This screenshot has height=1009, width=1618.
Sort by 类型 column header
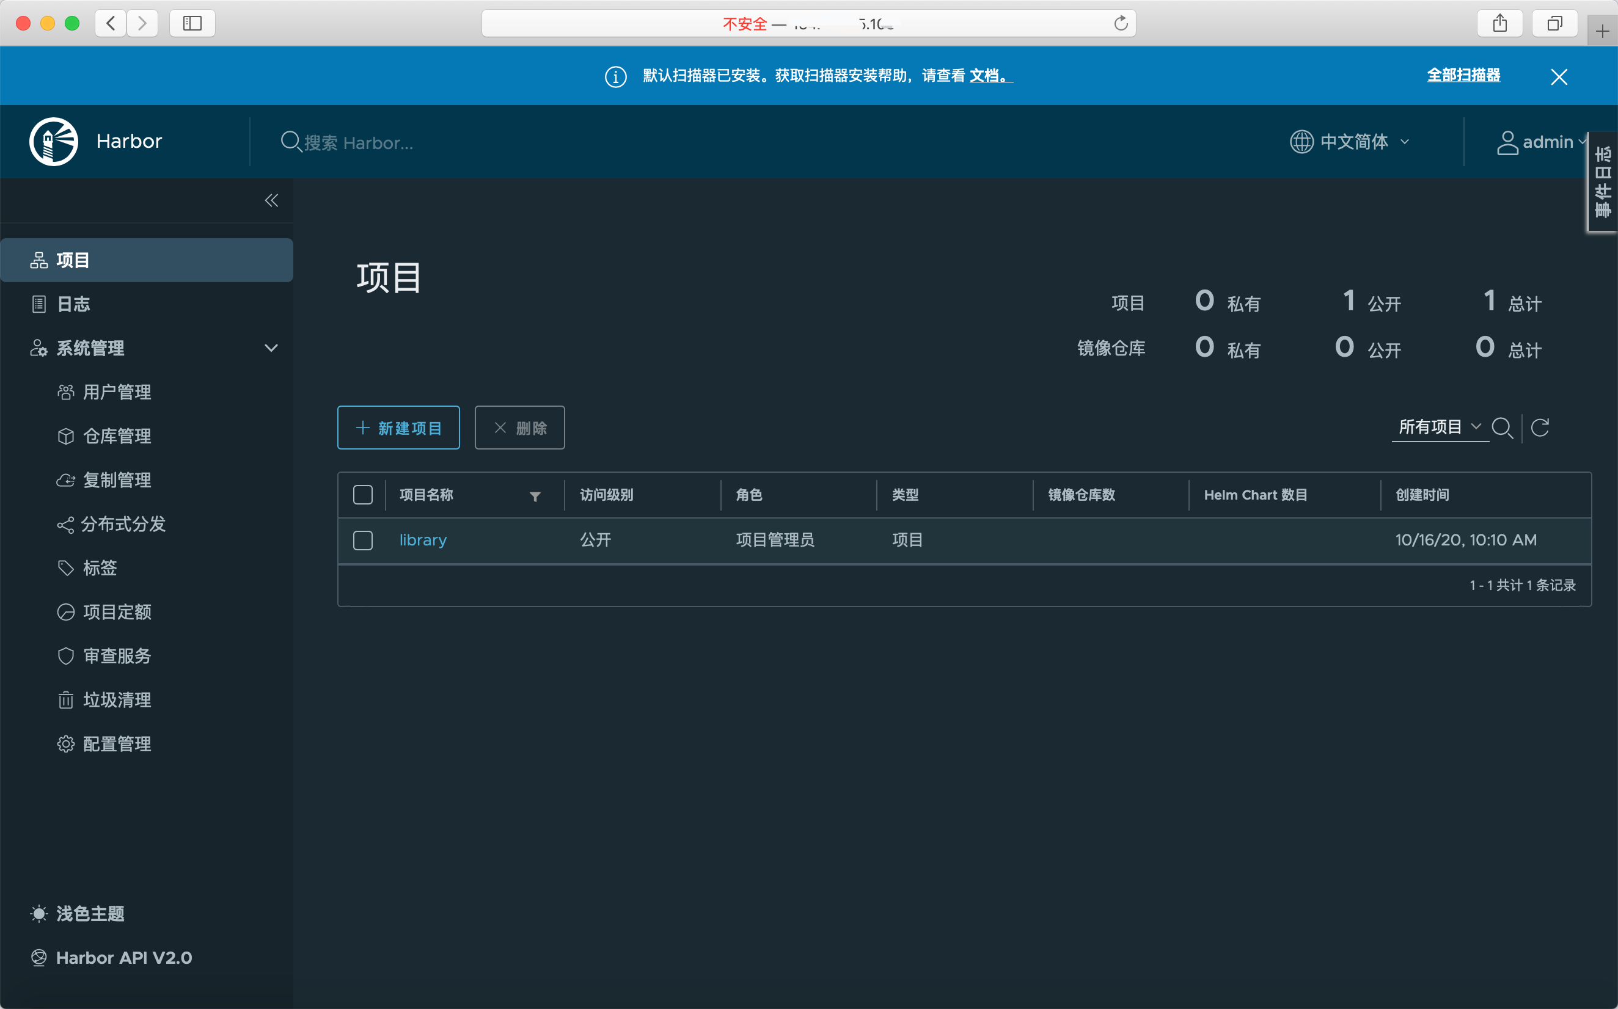click(x=905, y=495)
